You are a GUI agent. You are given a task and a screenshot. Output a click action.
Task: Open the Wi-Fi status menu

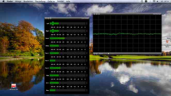(154, 1)
